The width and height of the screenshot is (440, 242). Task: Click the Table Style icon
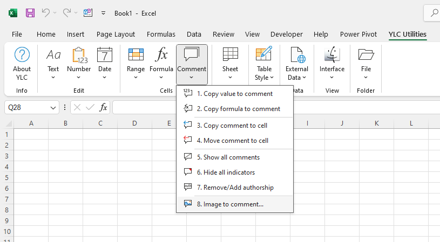tap(264, 55)
